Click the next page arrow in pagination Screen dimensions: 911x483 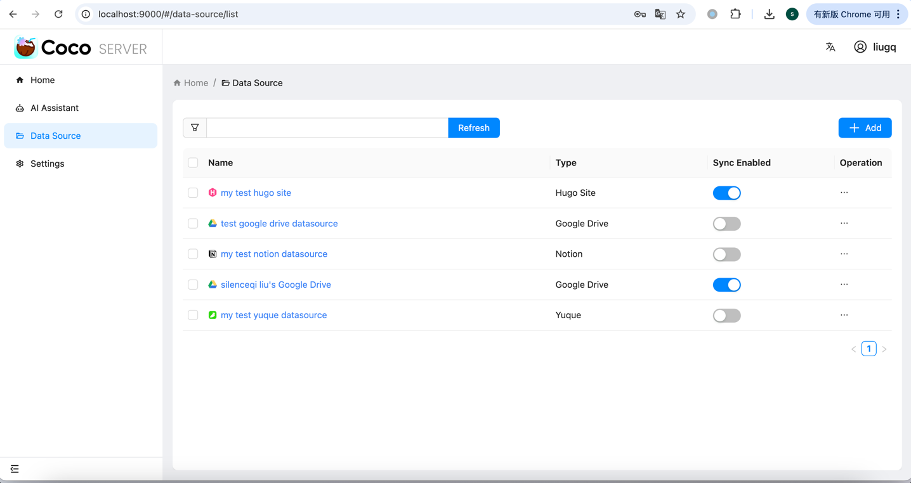point(884,349)
